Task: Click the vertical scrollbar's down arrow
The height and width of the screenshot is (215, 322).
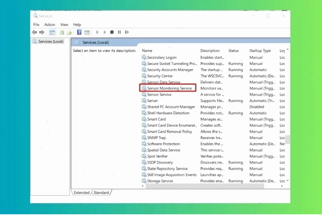Action: [288, 181]
